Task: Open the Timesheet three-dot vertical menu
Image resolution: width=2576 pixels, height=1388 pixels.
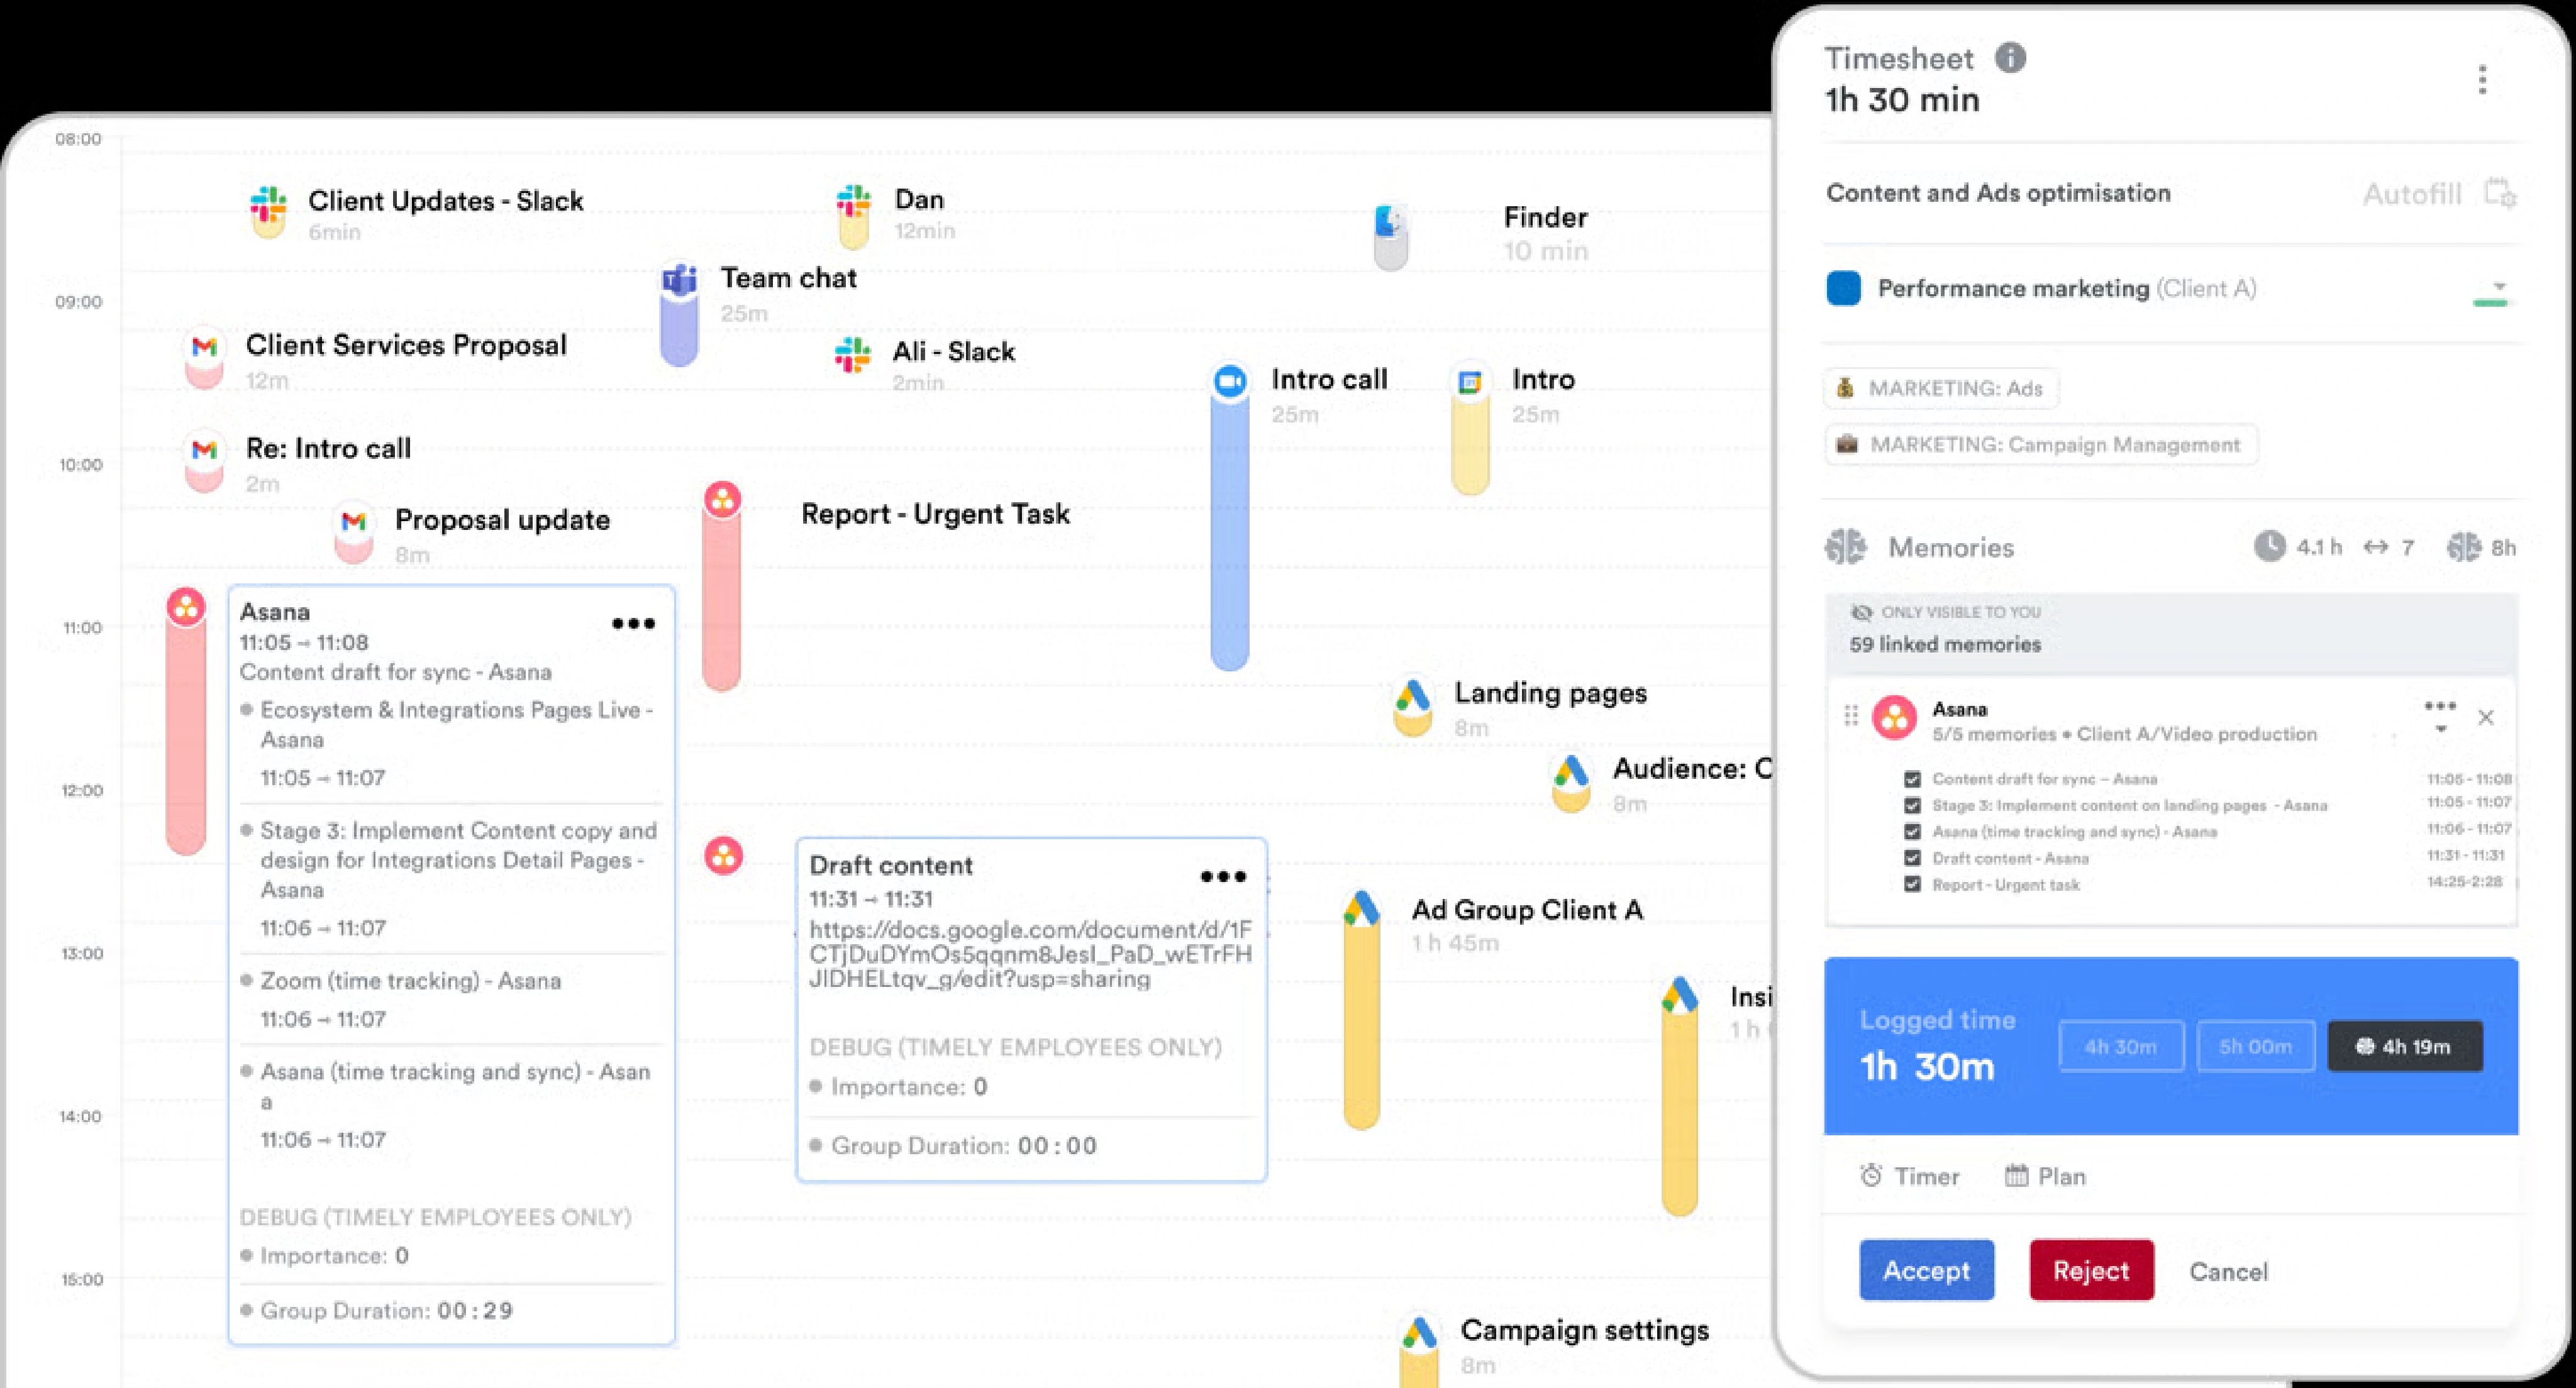Action: [2482, 80]
